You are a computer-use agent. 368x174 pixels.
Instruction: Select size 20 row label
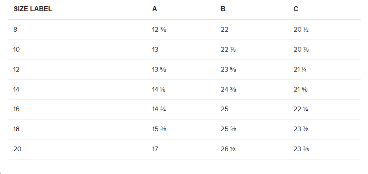click(x=18, y=149)
